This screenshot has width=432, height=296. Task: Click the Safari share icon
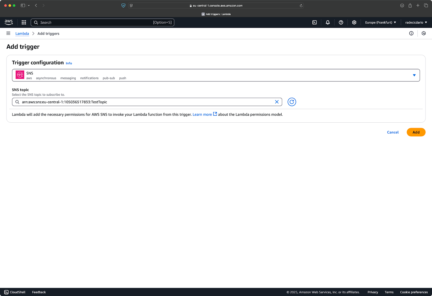(x=410, y=5)
